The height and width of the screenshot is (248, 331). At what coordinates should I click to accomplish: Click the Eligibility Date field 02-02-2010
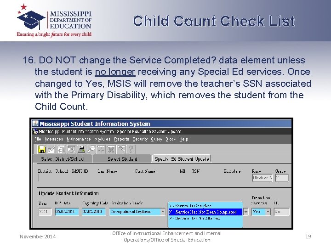pos(94,212)
